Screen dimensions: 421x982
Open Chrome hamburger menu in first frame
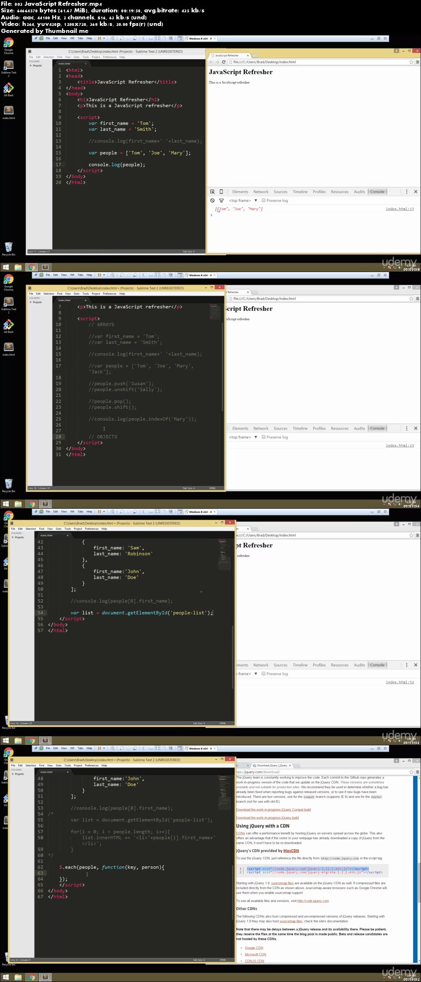[x=417, y=62]
